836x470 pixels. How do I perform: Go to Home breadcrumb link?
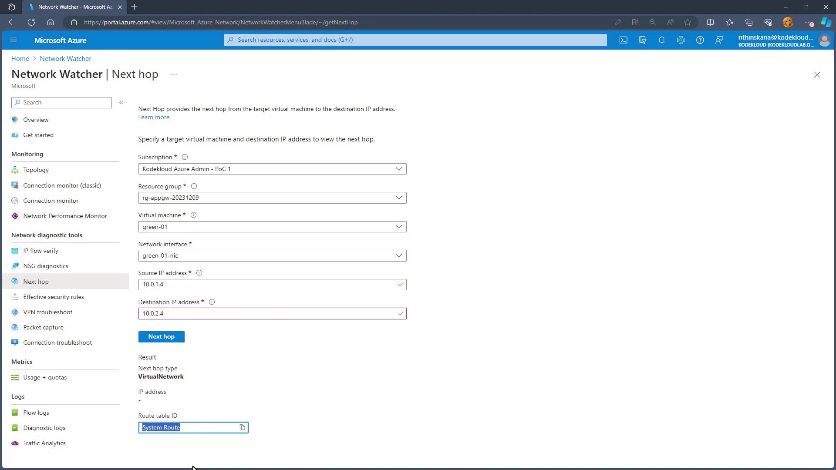tap(20, 59)
